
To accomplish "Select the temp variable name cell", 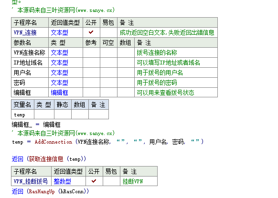I will (22, 115).
